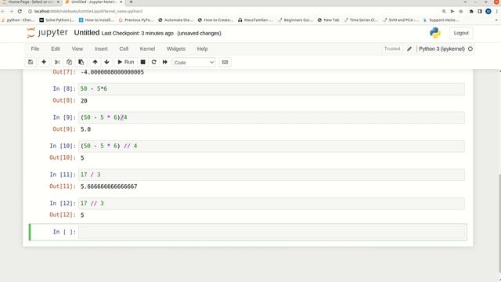Select the In [10] cell with floor division

(272, 146)
